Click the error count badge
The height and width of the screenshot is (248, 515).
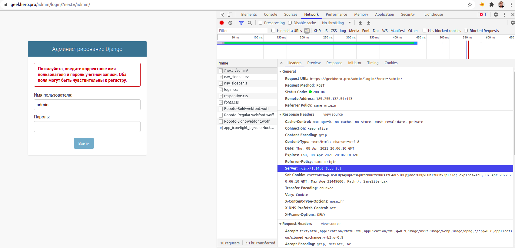(483, 15)
